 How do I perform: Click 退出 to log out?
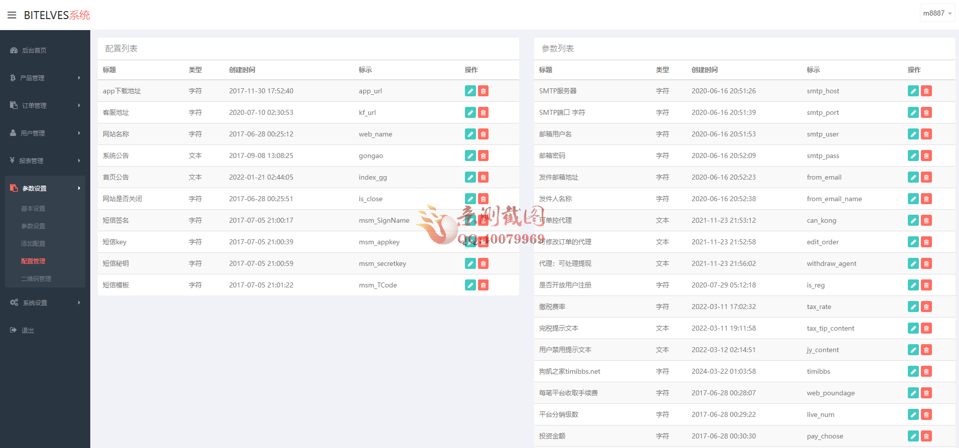[28, 330]
